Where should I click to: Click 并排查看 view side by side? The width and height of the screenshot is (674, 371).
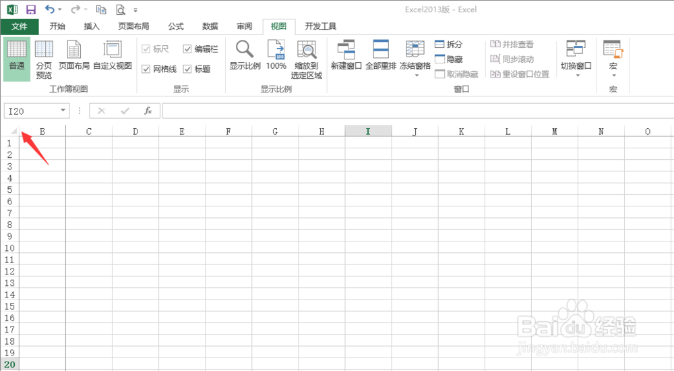click(x=512, y=44)
